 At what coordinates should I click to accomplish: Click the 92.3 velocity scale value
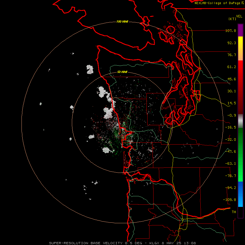pos(232,43)
